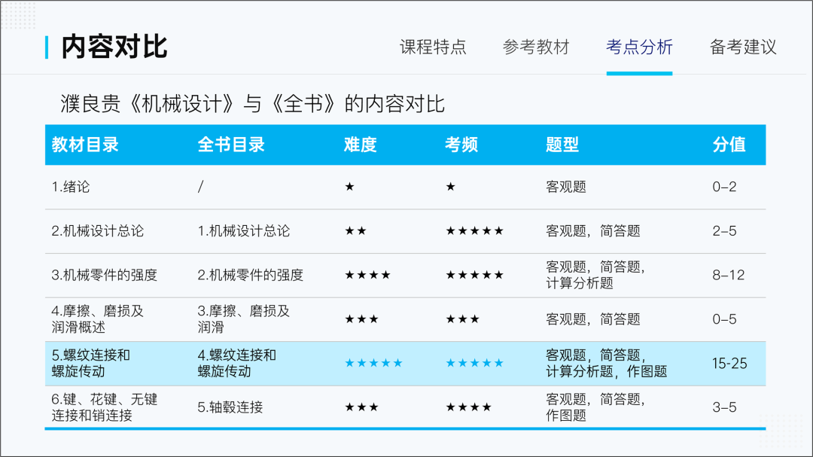This screenshot has width=813, height=457.
Task: Click 题型 cell of 机械零件的强度 row
Action: point(595,275)
